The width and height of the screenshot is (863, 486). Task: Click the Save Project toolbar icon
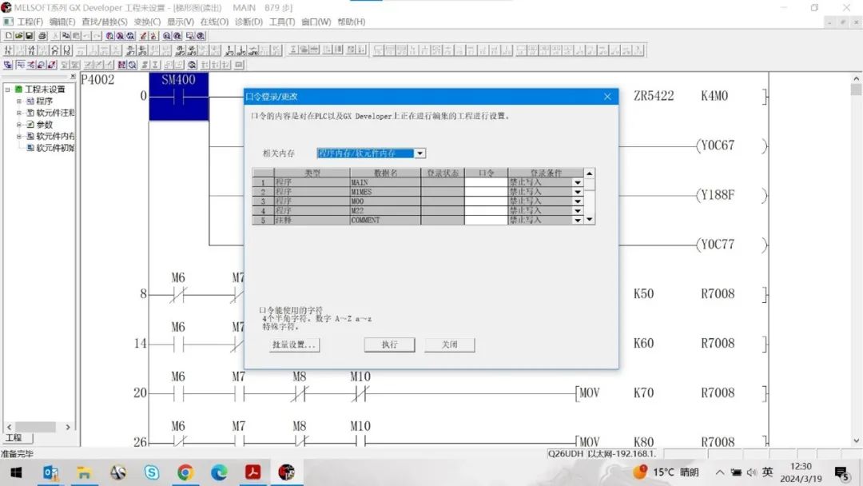[30, 36]
